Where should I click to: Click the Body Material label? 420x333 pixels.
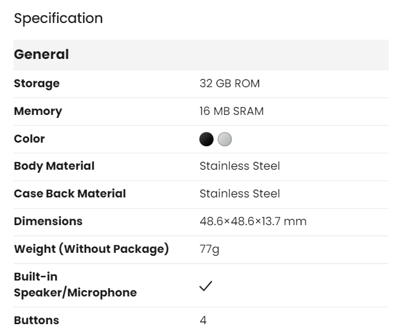[x=54, y=166]
